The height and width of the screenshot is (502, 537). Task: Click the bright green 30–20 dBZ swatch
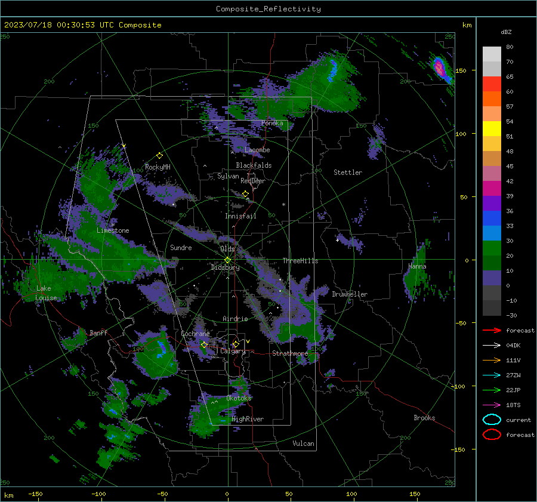coord(492,248)
